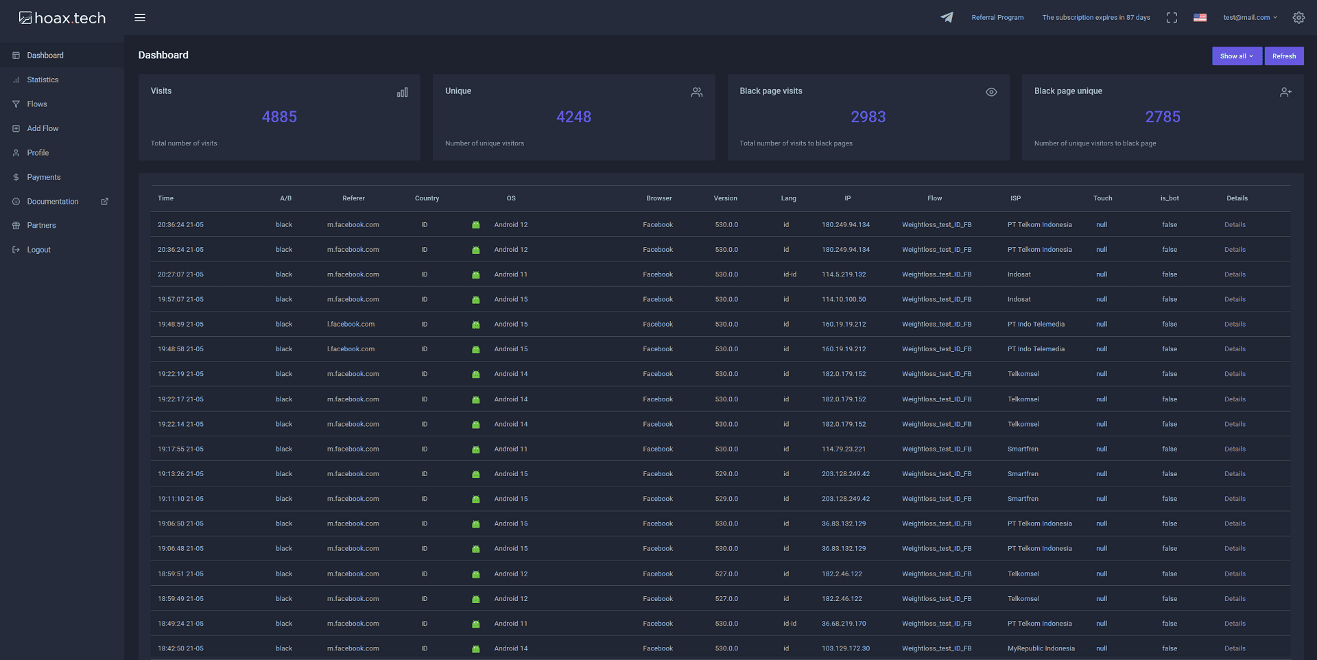
Task: Open the test@mail.com account dropdown
Action: (x=1250, y=18)
